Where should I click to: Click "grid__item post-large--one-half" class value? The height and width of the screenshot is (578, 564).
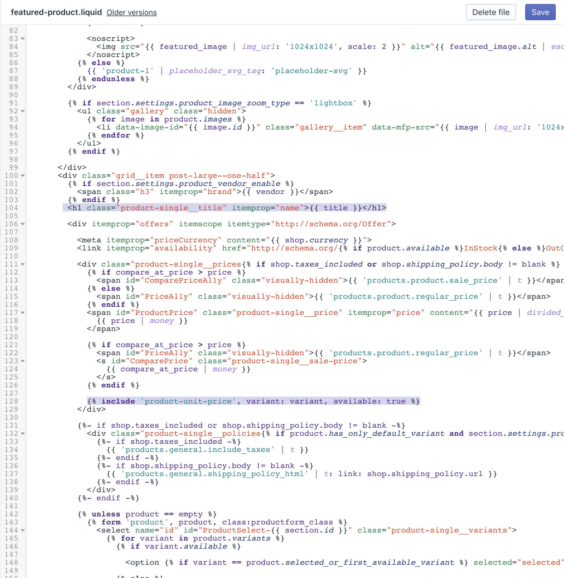click(x=190, y=176)
